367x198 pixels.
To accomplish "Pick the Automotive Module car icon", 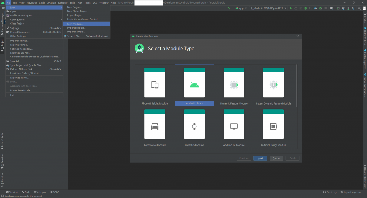I will 155,127.
